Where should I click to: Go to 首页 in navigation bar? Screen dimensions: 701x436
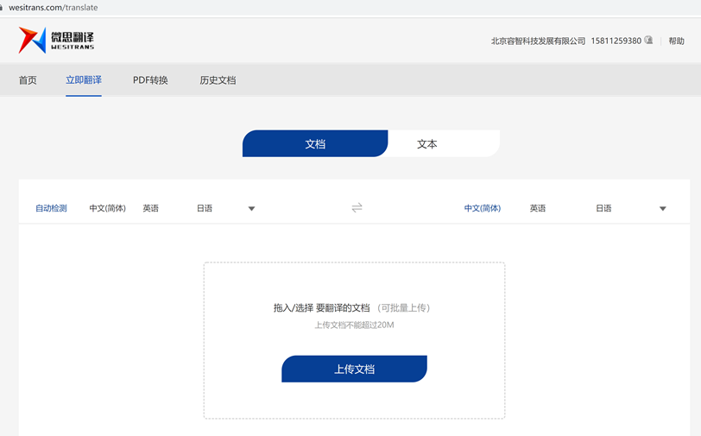28,80
